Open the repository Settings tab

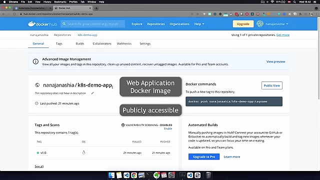145,43
